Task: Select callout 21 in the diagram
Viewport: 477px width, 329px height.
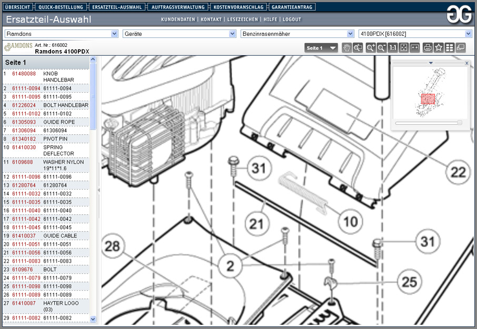Action: coord(256,224)
